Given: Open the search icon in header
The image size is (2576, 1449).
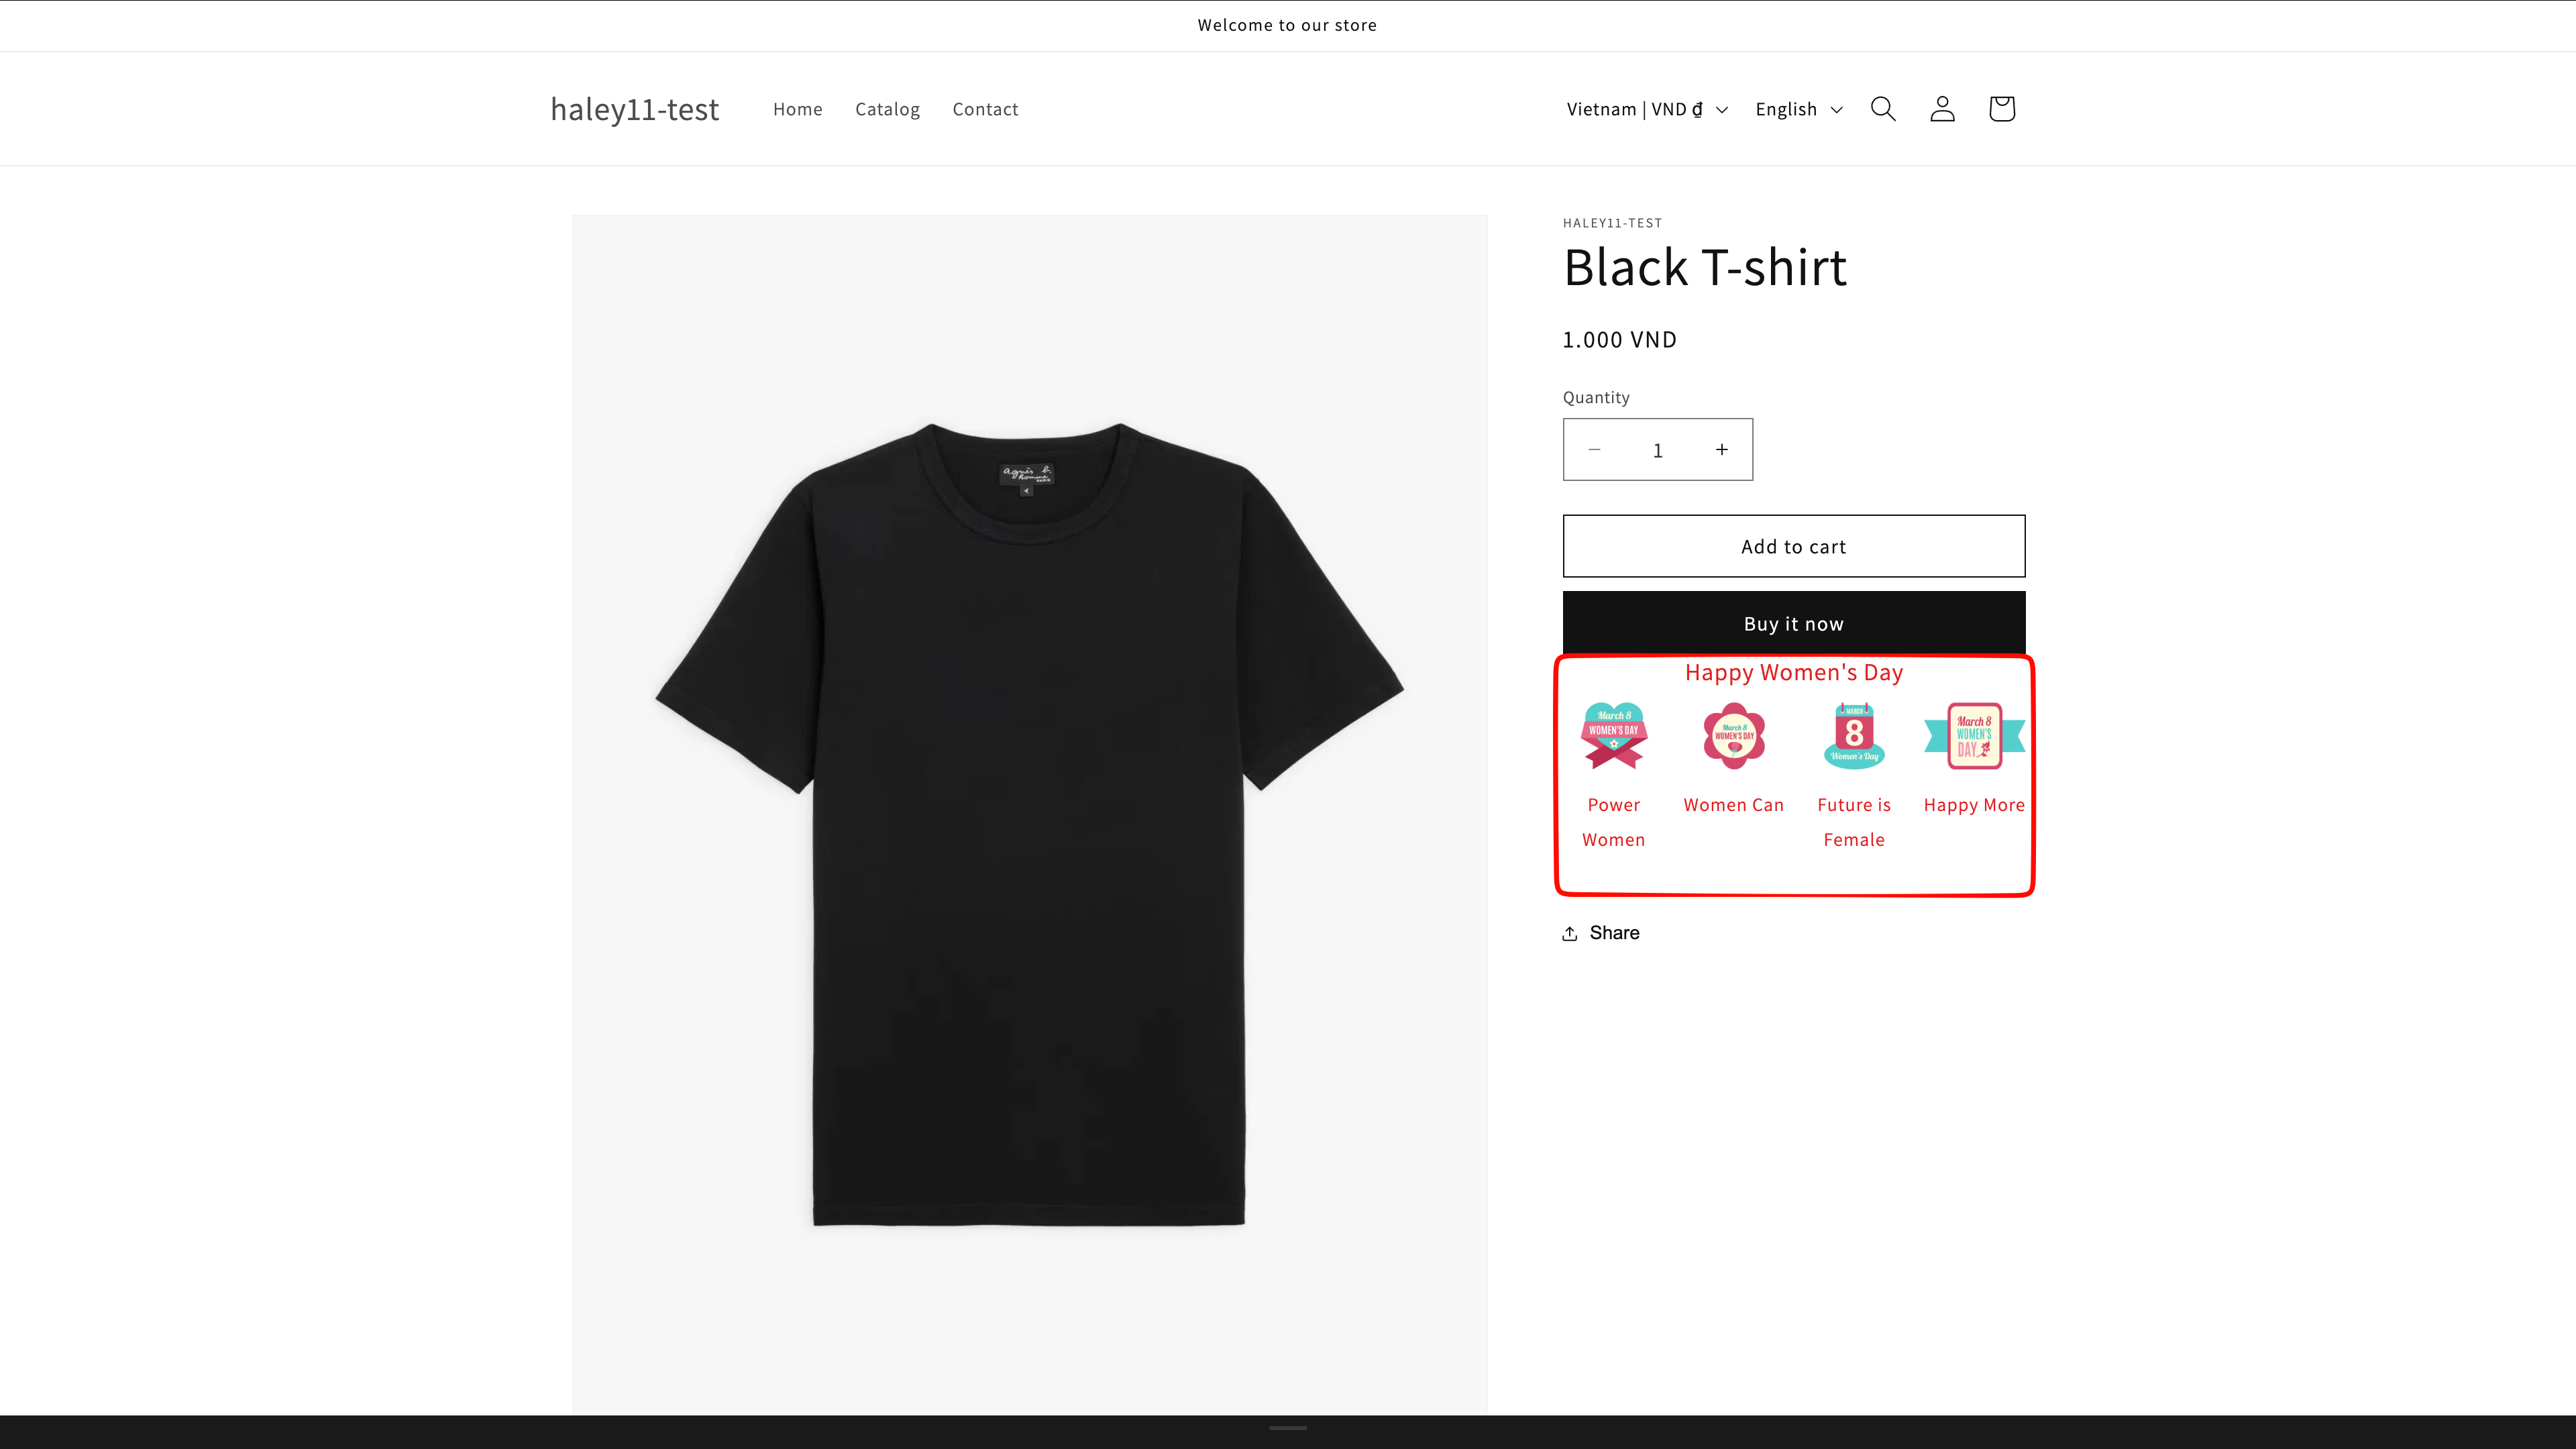Looking at the screenshot, I should point(1883,108).
